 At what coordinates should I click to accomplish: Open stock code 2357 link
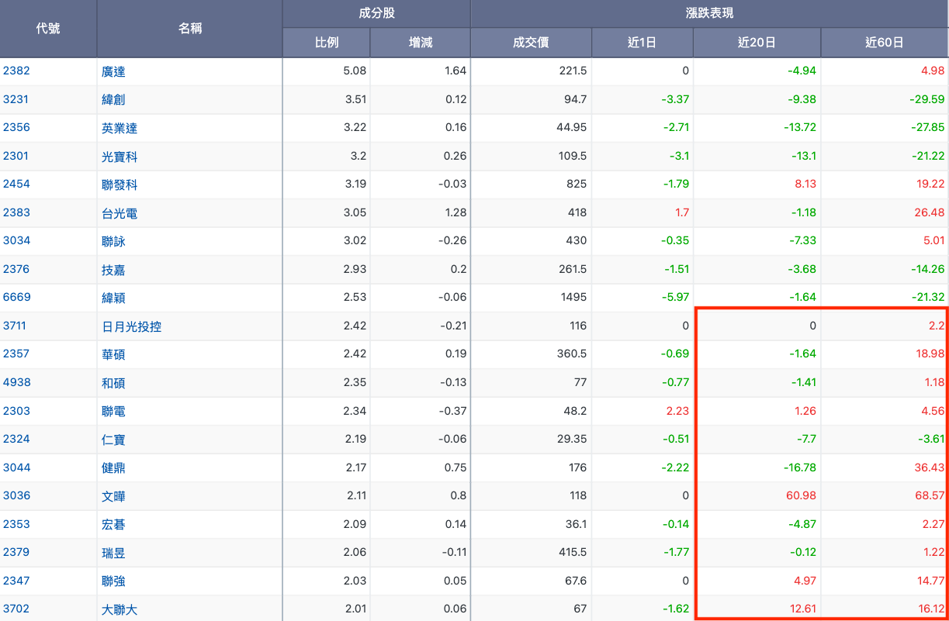pyautogui.click(x=16, y=354)
